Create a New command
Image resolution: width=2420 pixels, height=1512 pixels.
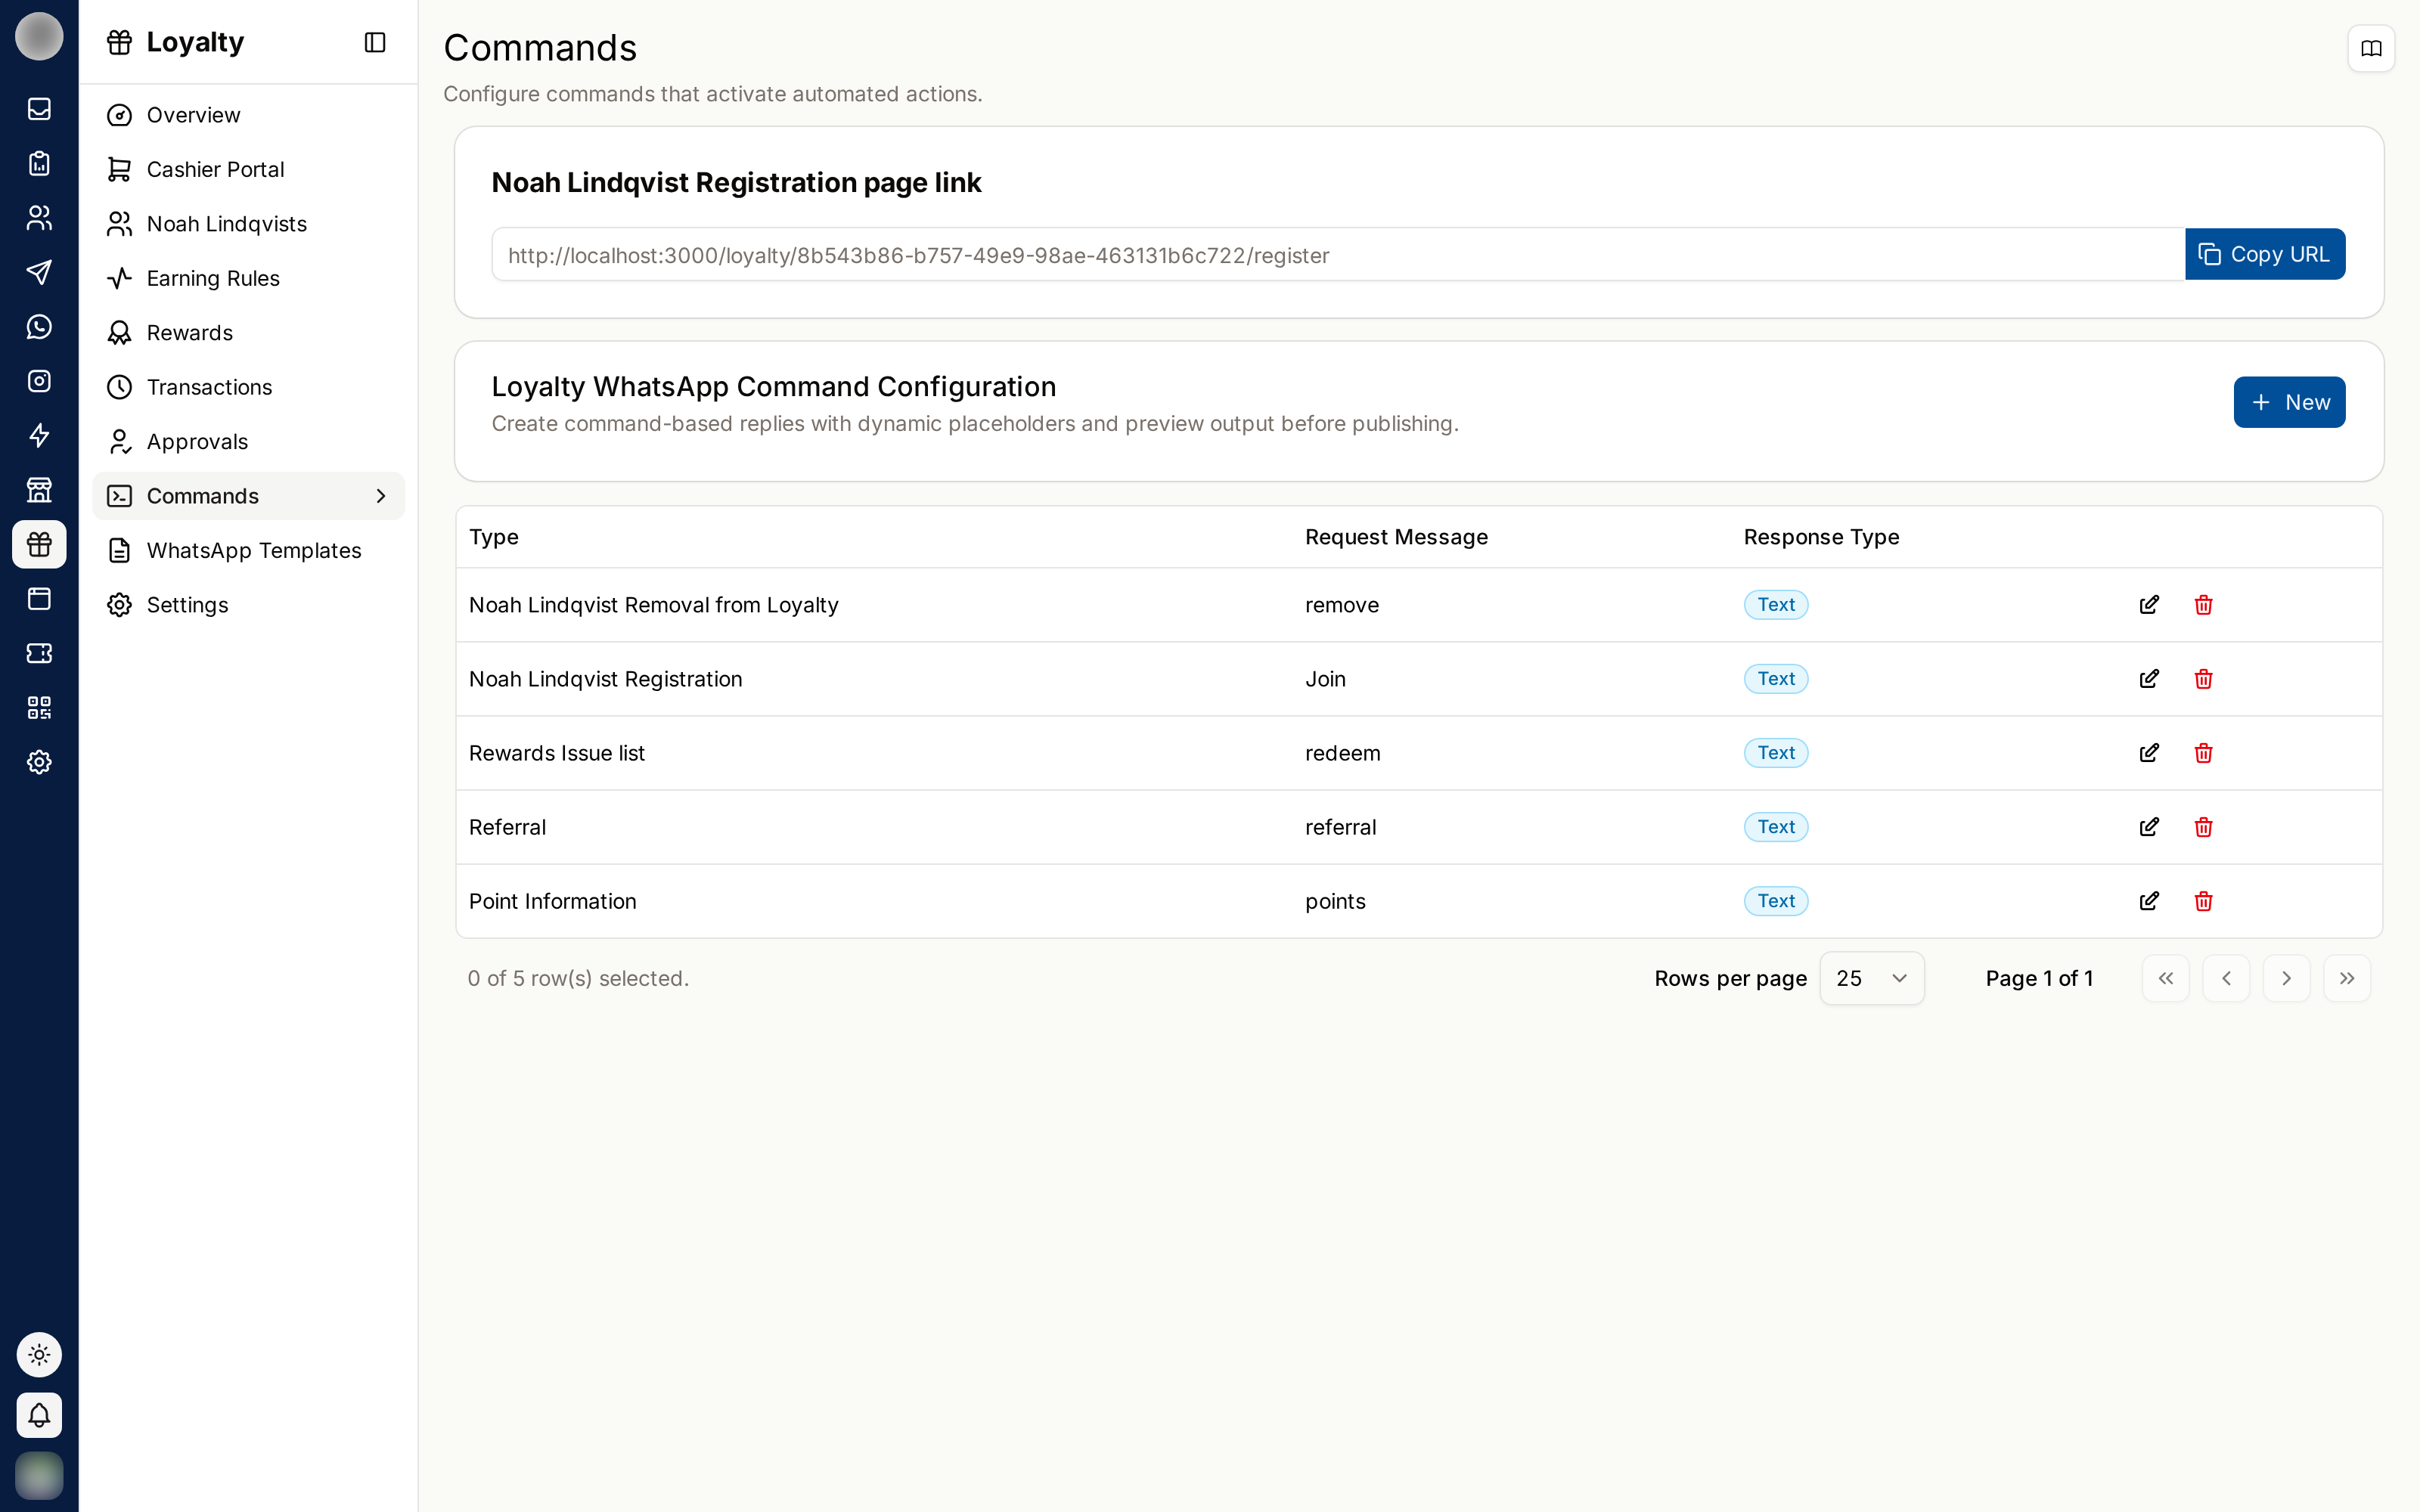pyautogui.click(x=2289, y=402)
